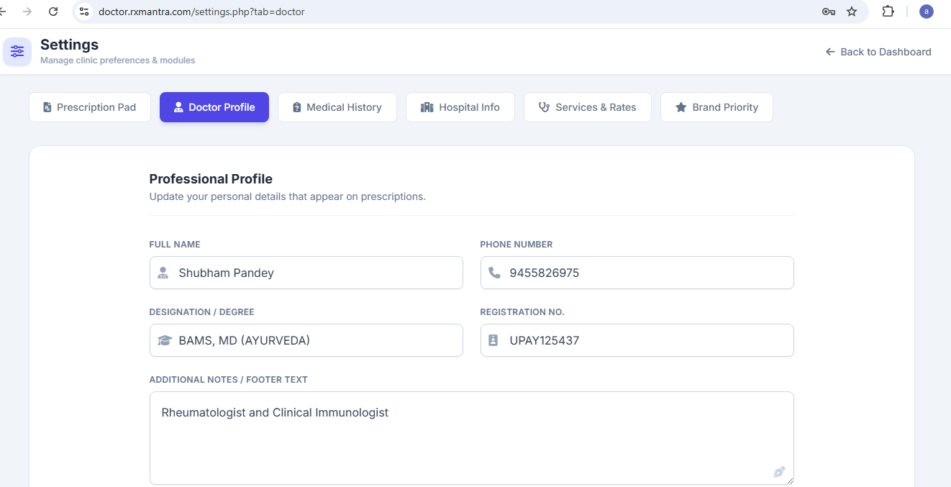Bookmark this page with the star icon
The width and height of the screenshot is (951, 487).
(x=852, y=12)
